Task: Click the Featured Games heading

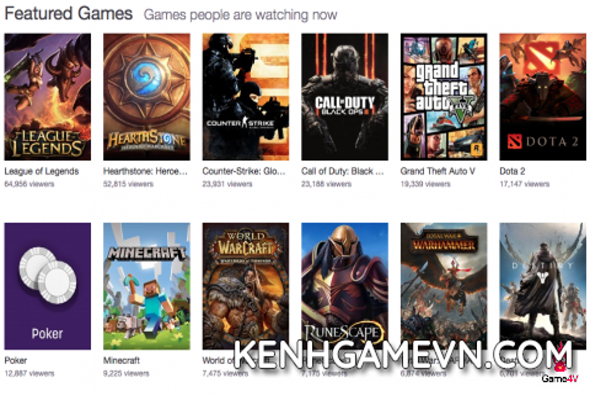Action: point(68,14)
